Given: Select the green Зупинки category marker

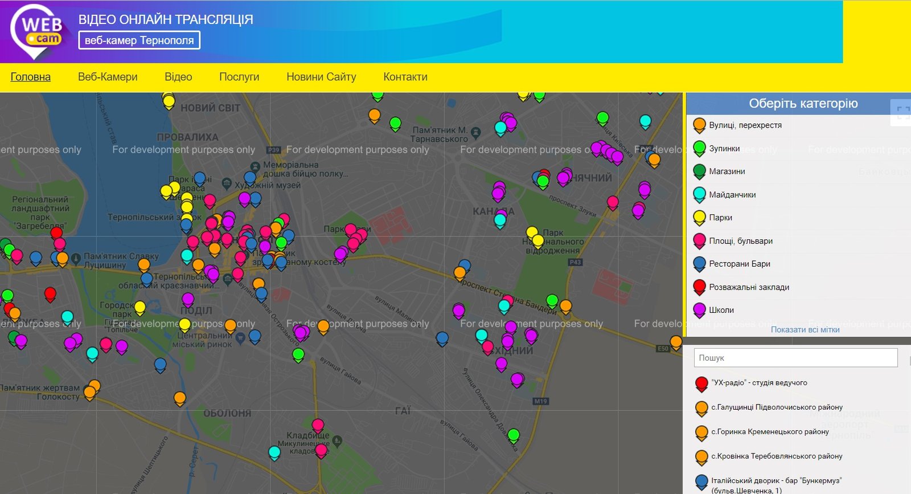Looking at the screenshot, I should [x=700, y=149].
